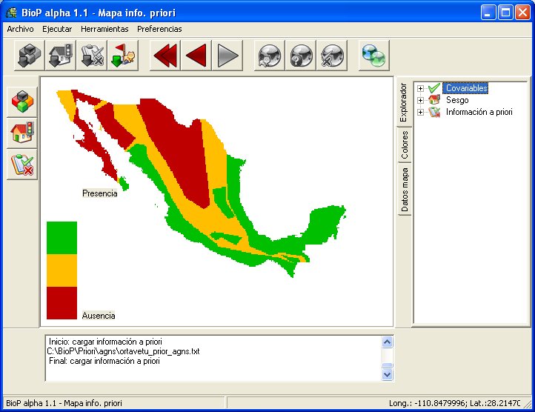Click the checklist with red cross sidebar button

(22, 165)
